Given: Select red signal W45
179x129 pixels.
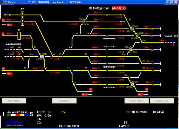Looking at the screenshot, I should 54,59.
